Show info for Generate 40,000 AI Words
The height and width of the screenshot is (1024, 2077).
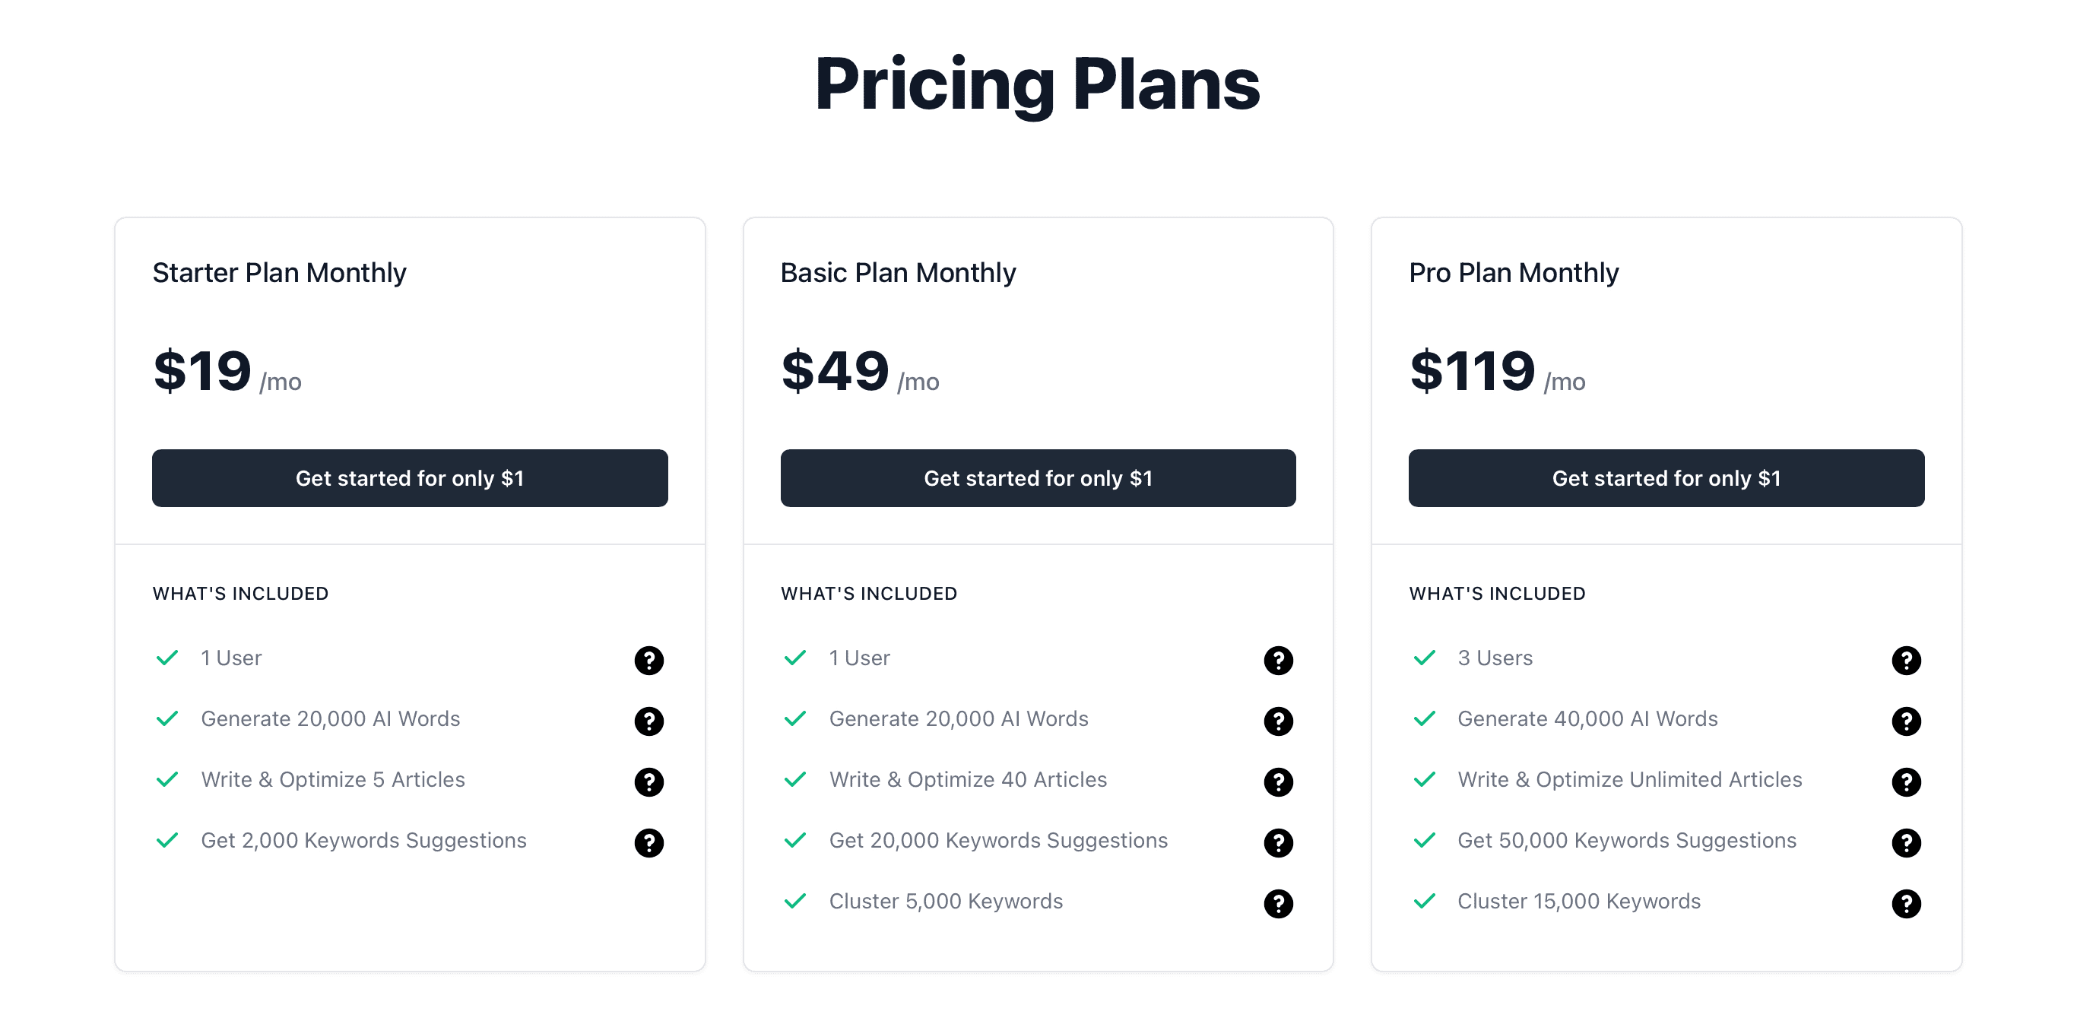[1905, 721]
